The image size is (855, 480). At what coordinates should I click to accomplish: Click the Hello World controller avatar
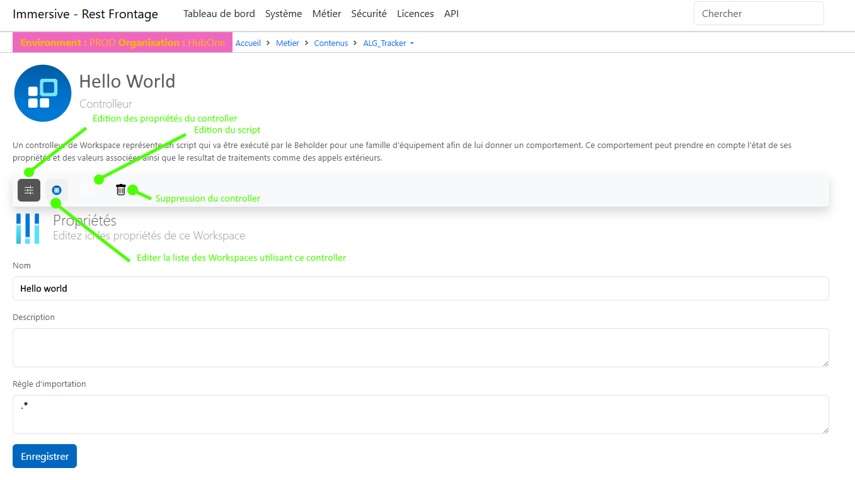pos(42,93)
